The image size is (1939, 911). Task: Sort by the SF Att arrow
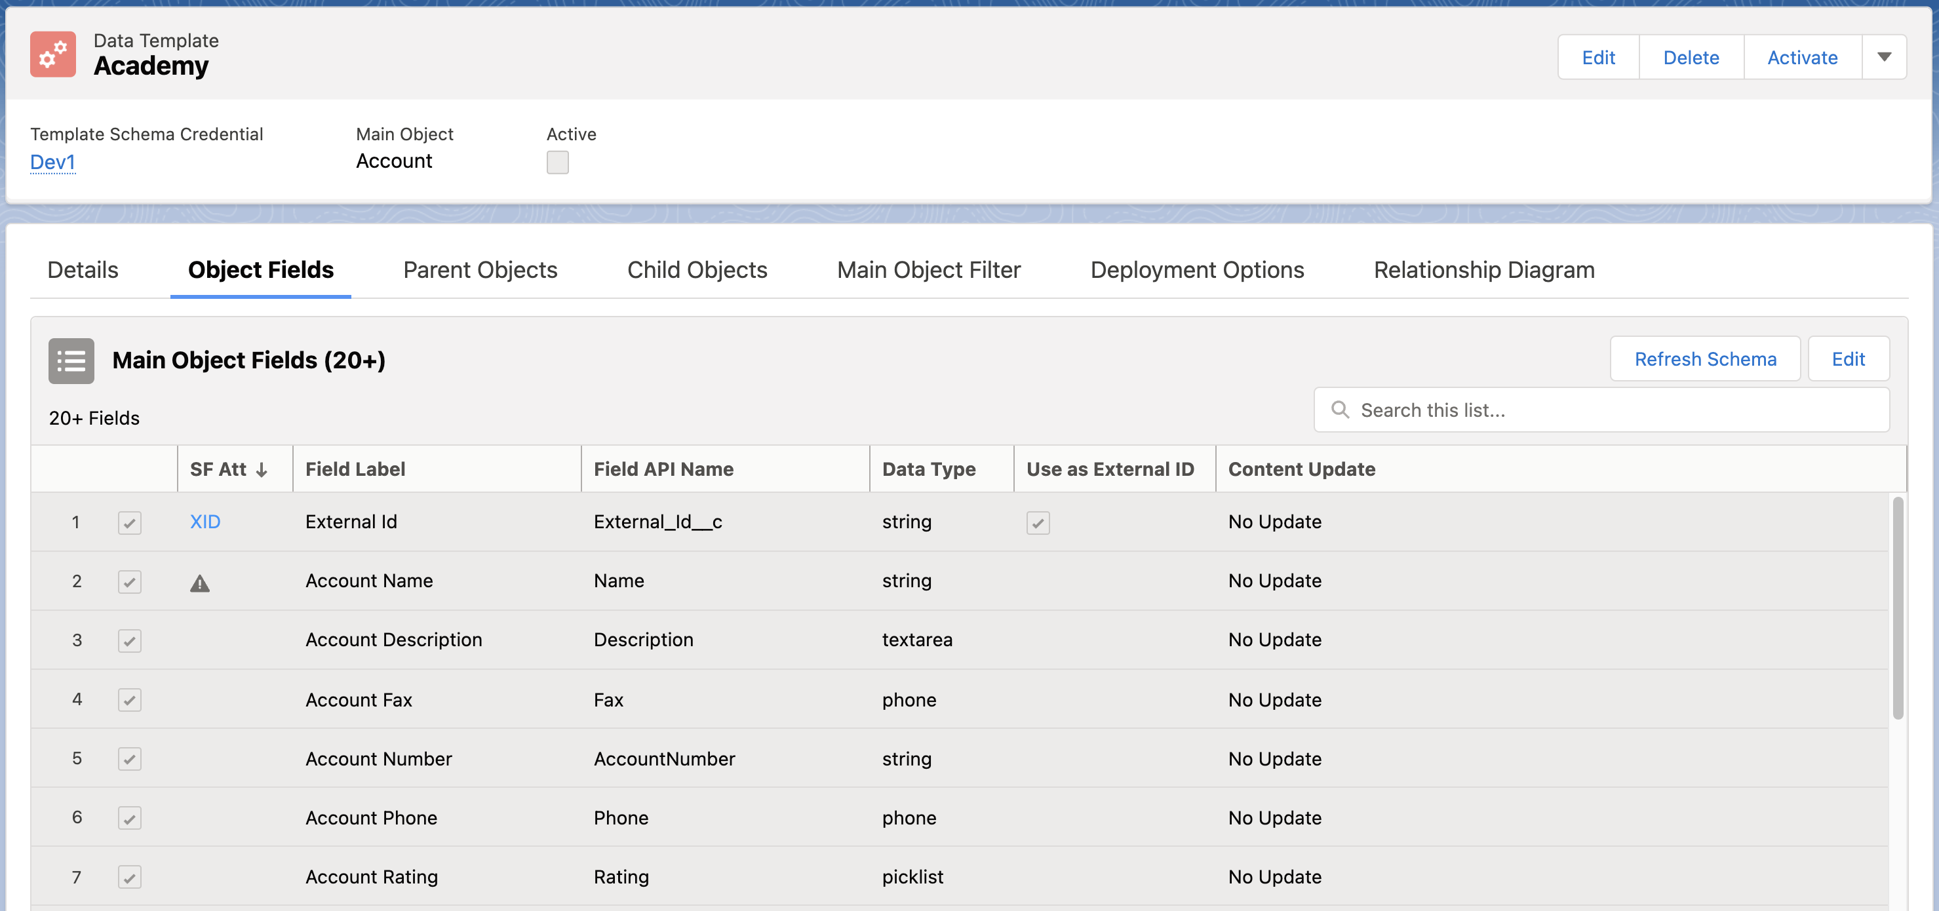pos(261,470)
